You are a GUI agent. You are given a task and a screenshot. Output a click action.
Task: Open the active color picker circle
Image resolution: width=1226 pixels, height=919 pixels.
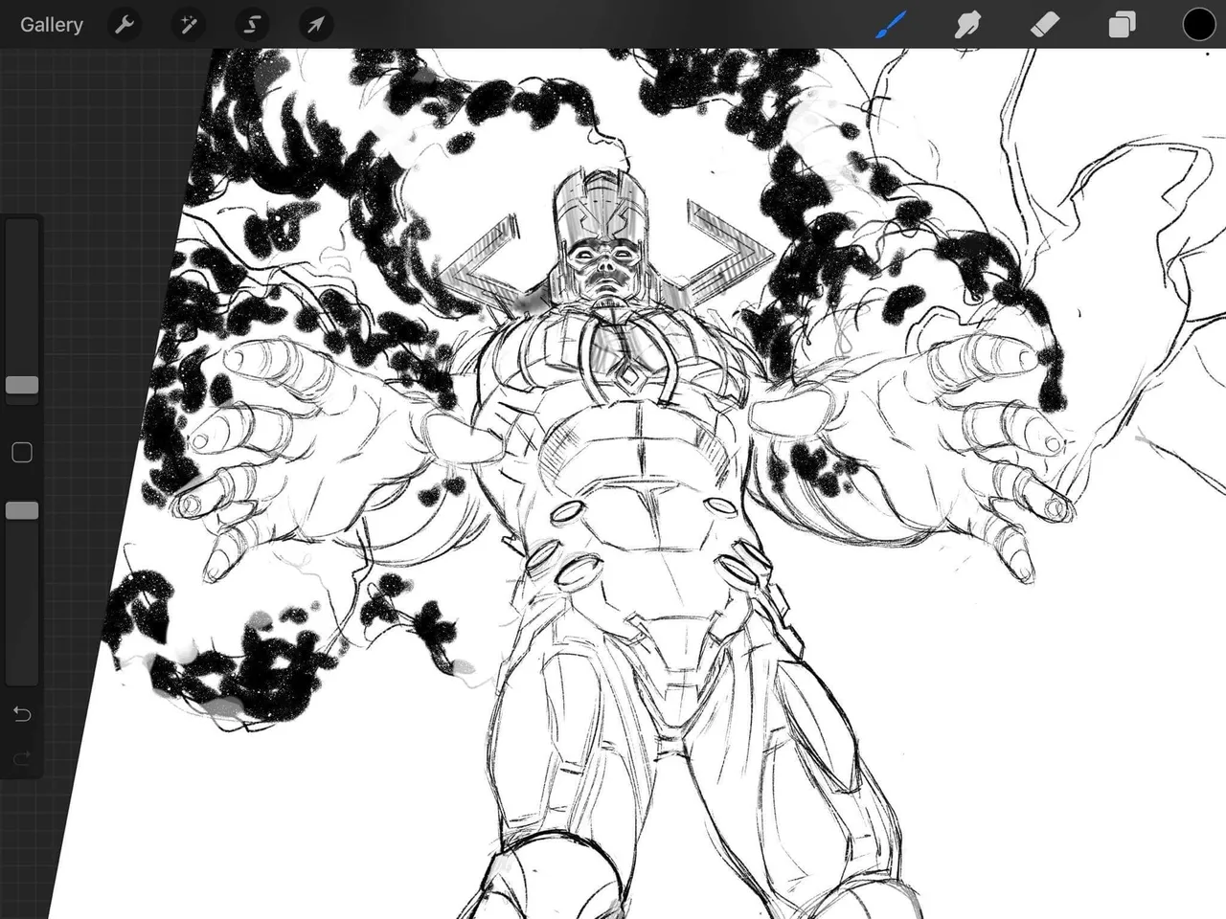[1198, 25]
